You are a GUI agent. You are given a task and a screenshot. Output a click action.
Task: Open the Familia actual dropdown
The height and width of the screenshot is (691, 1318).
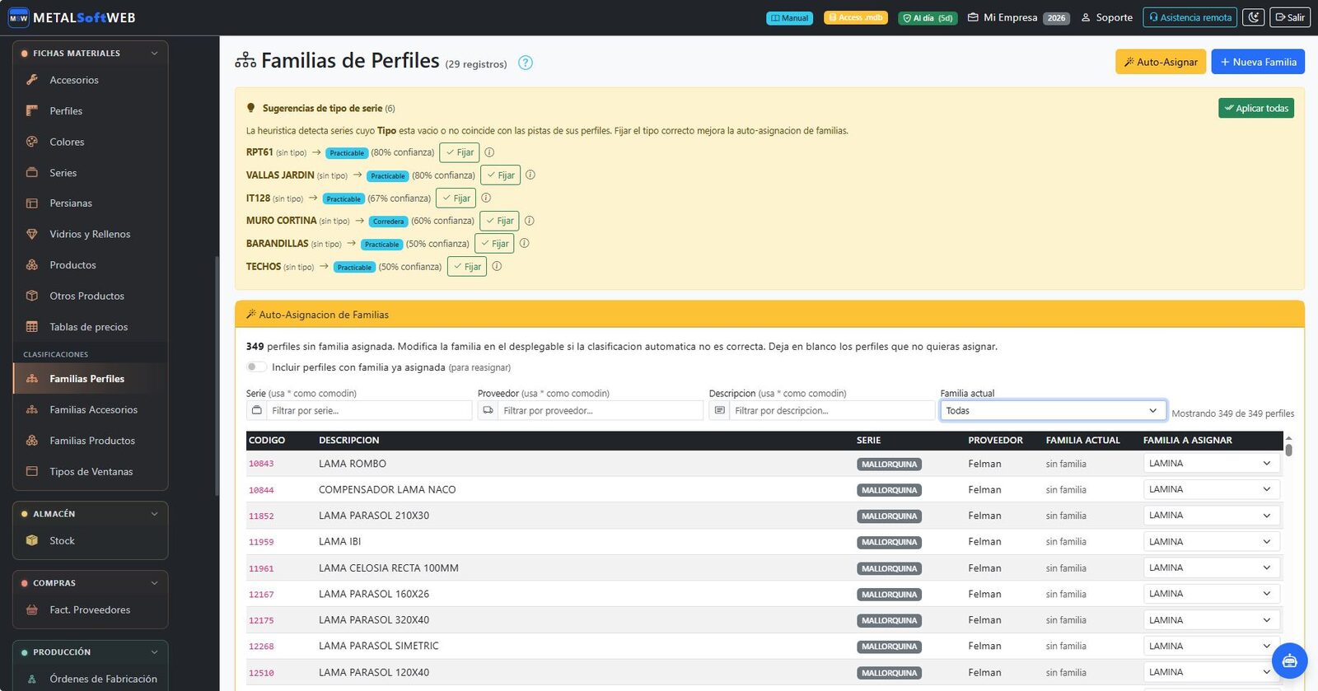pyautogui.click(x=1054, y=411)
